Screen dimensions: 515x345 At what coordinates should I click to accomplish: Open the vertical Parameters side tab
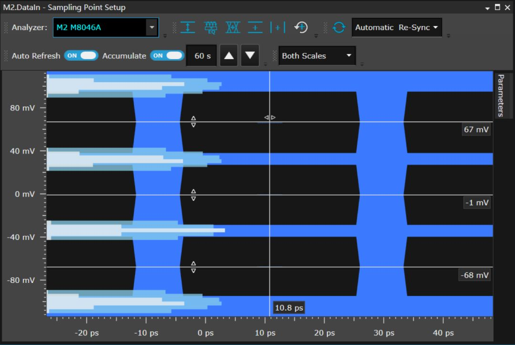(x=501, y=95)
